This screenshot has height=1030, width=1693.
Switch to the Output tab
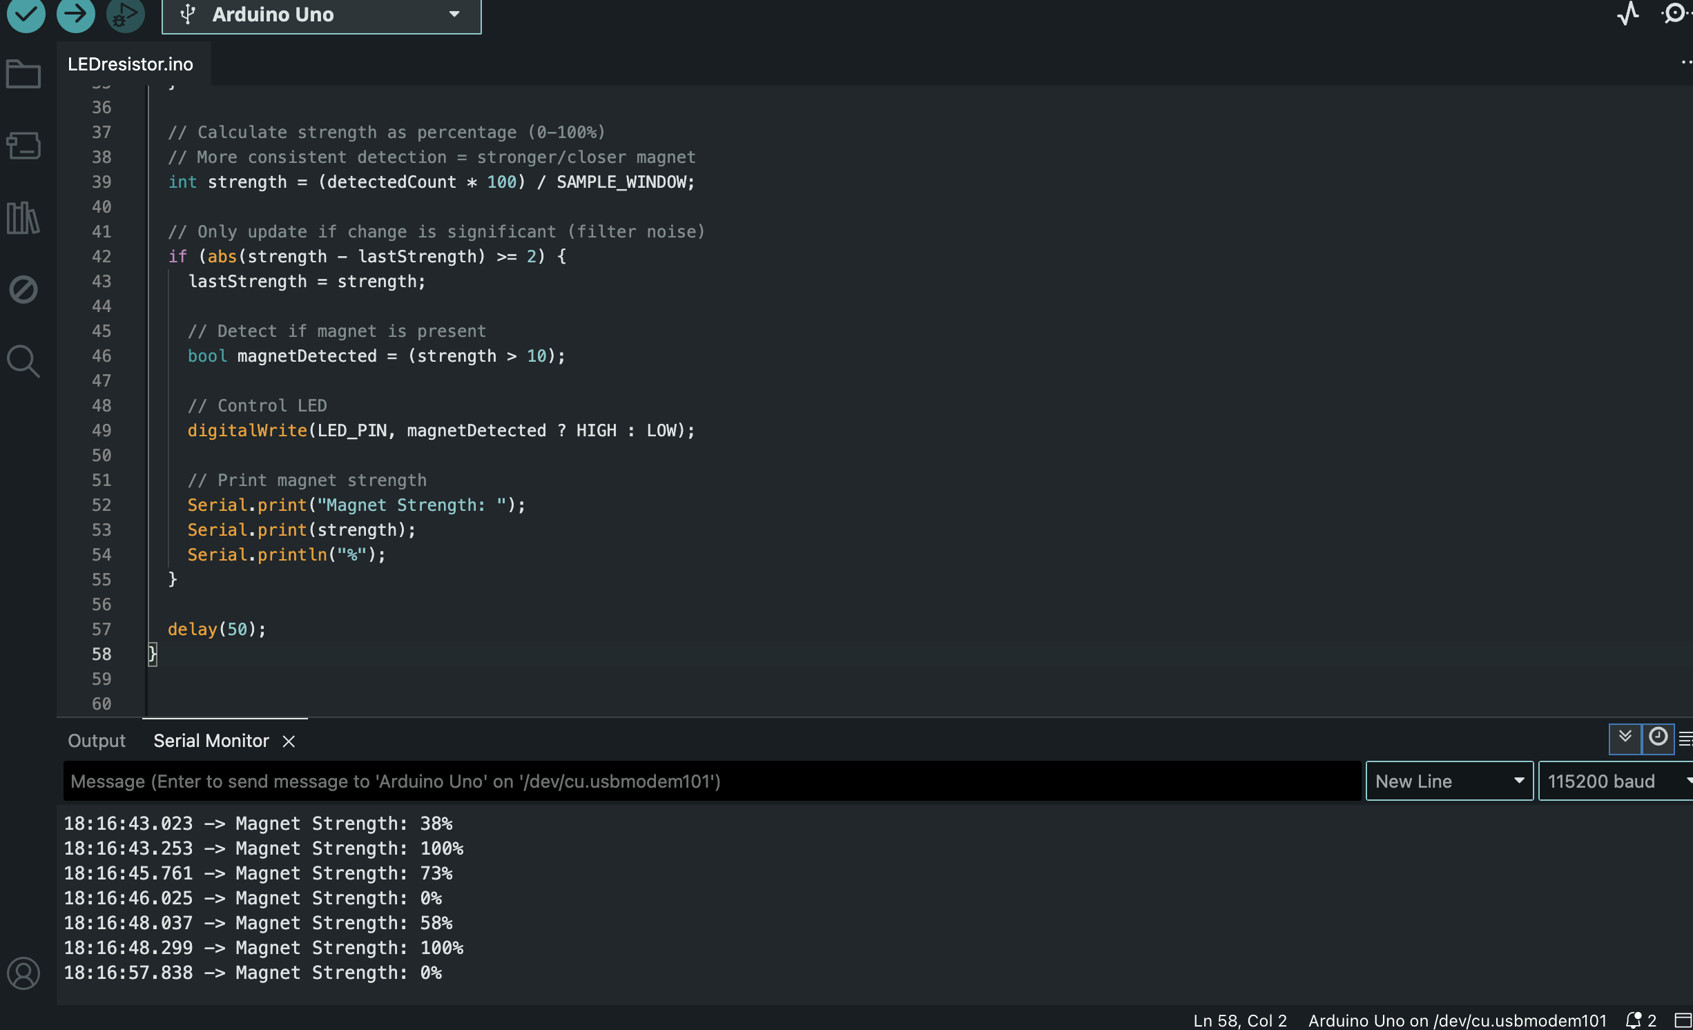96,740
